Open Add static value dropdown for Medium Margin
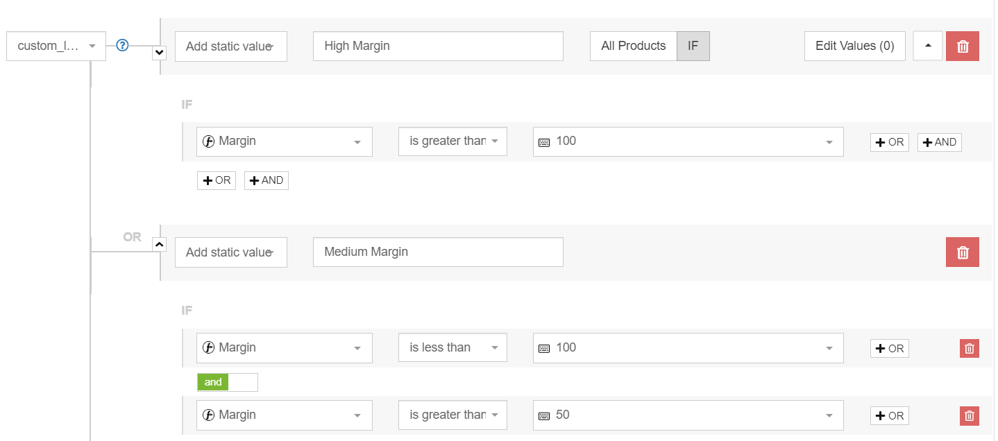The height and width of the screenshot is (441, 998). pos(231,252)
